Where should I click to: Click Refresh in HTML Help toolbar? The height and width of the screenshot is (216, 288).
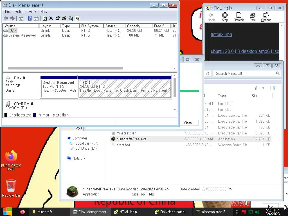[x=239, y=17]
